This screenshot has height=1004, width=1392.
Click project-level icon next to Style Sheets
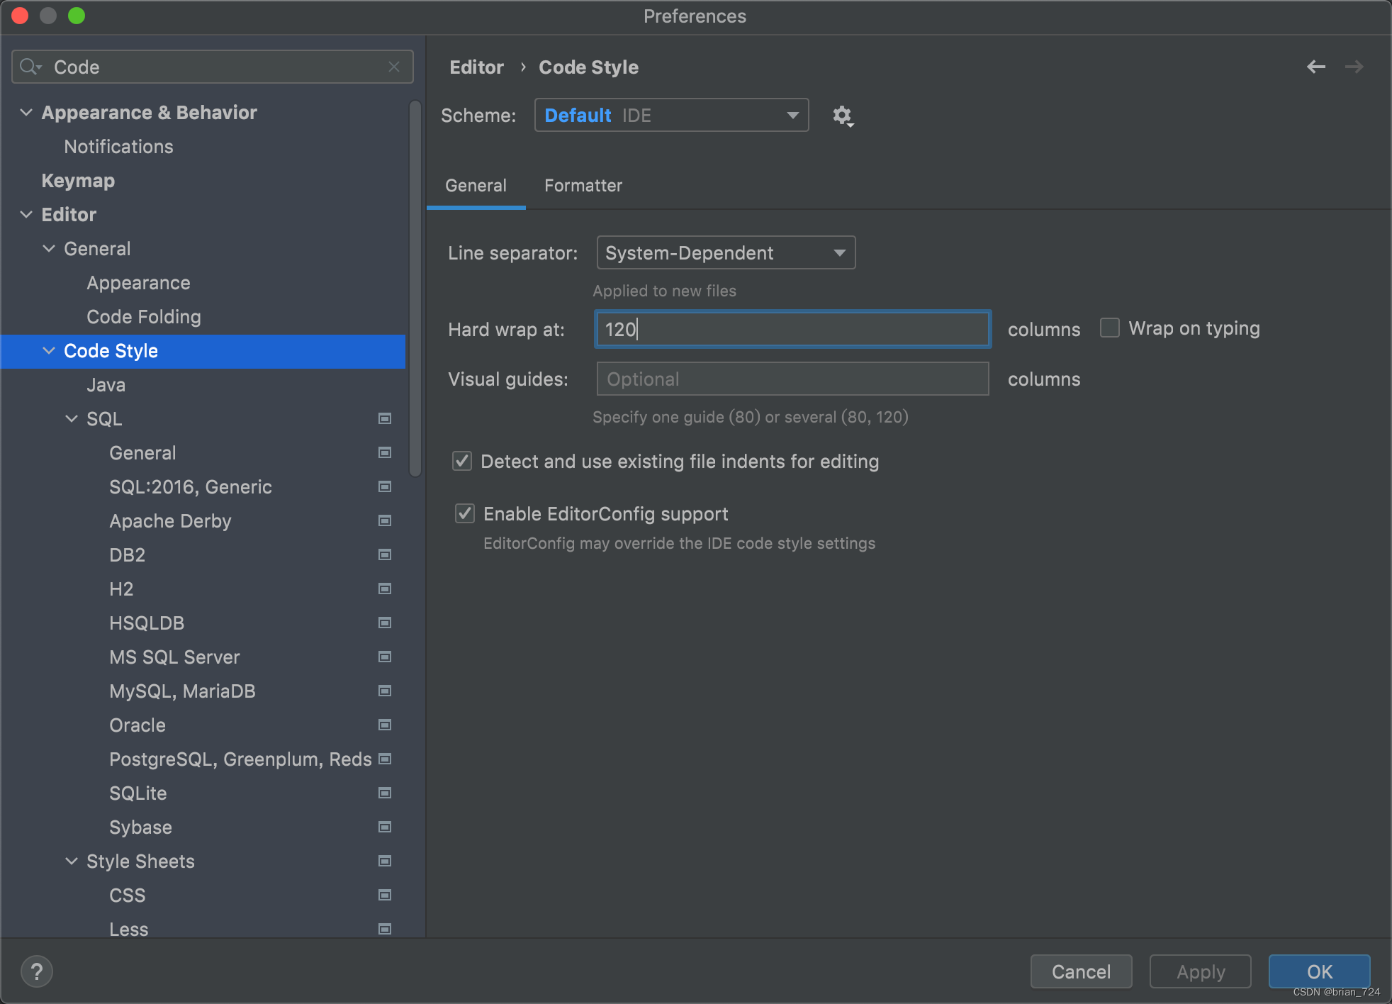(x=385, y=861)
